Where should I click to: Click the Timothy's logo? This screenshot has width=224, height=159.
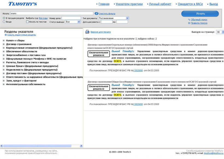pos(23,4)
